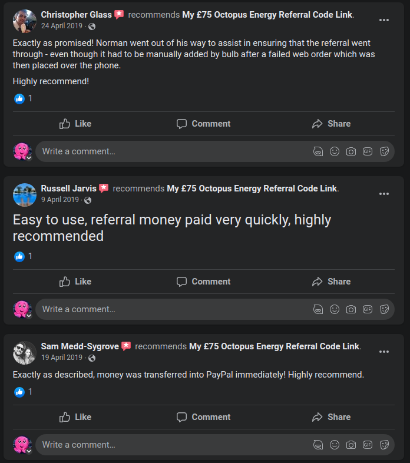Click GIF icon in Sam Medd-Sygrove's comment box
410x463 pixels.
coord(368,445)
